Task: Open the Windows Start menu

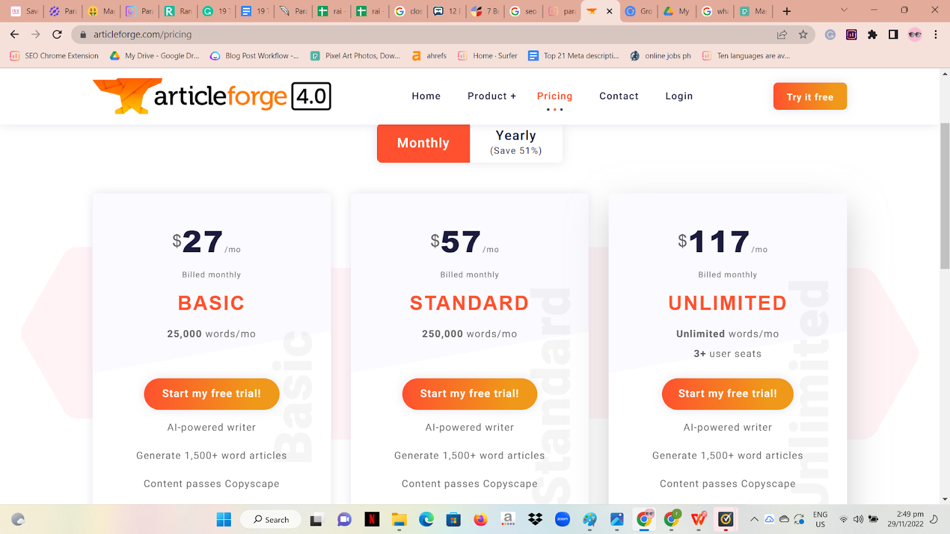Action: click(224, 520)
